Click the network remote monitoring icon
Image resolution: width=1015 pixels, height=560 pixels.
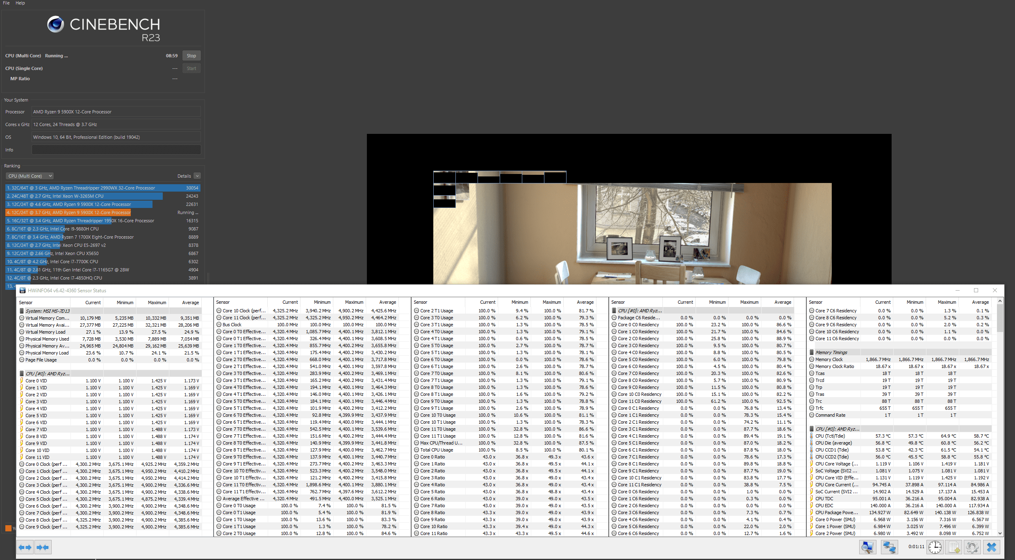point(889,547)
